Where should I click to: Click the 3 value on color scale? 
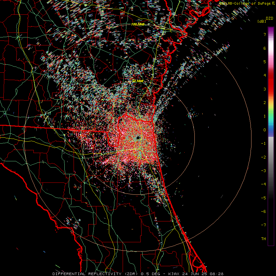pyautogui.click(x=265, y=89)
